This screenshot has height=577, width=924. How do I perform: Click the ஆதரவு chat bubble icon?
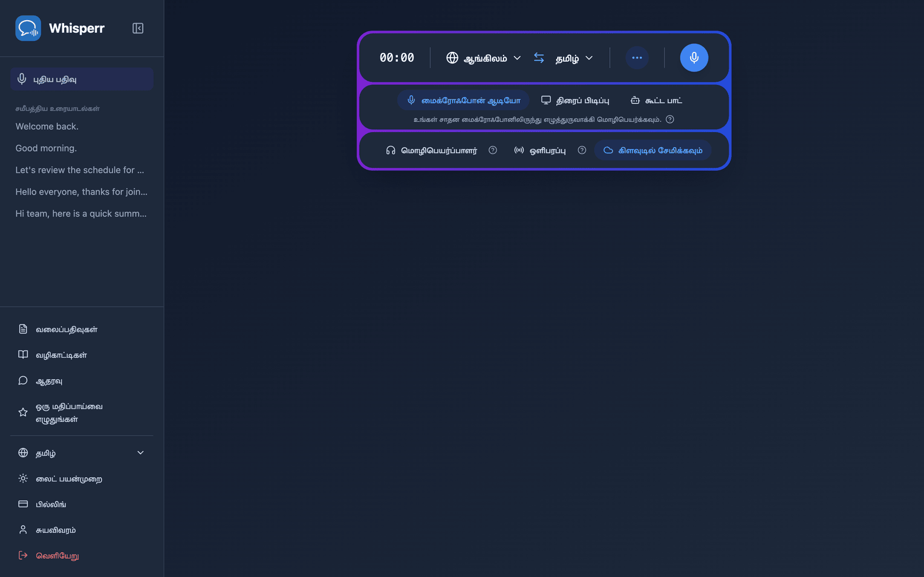coord(23,380)
